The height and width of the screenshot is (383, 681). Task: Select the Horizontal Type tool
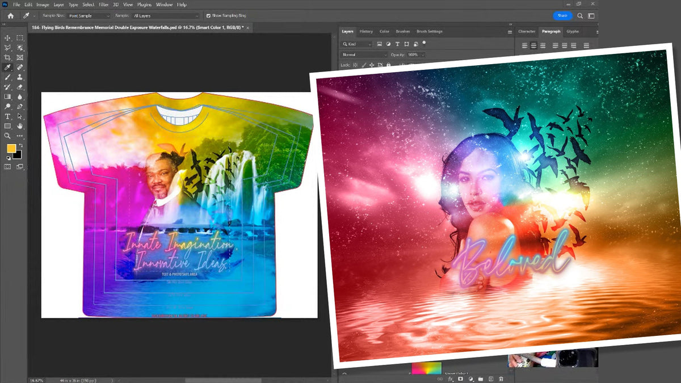8,117
